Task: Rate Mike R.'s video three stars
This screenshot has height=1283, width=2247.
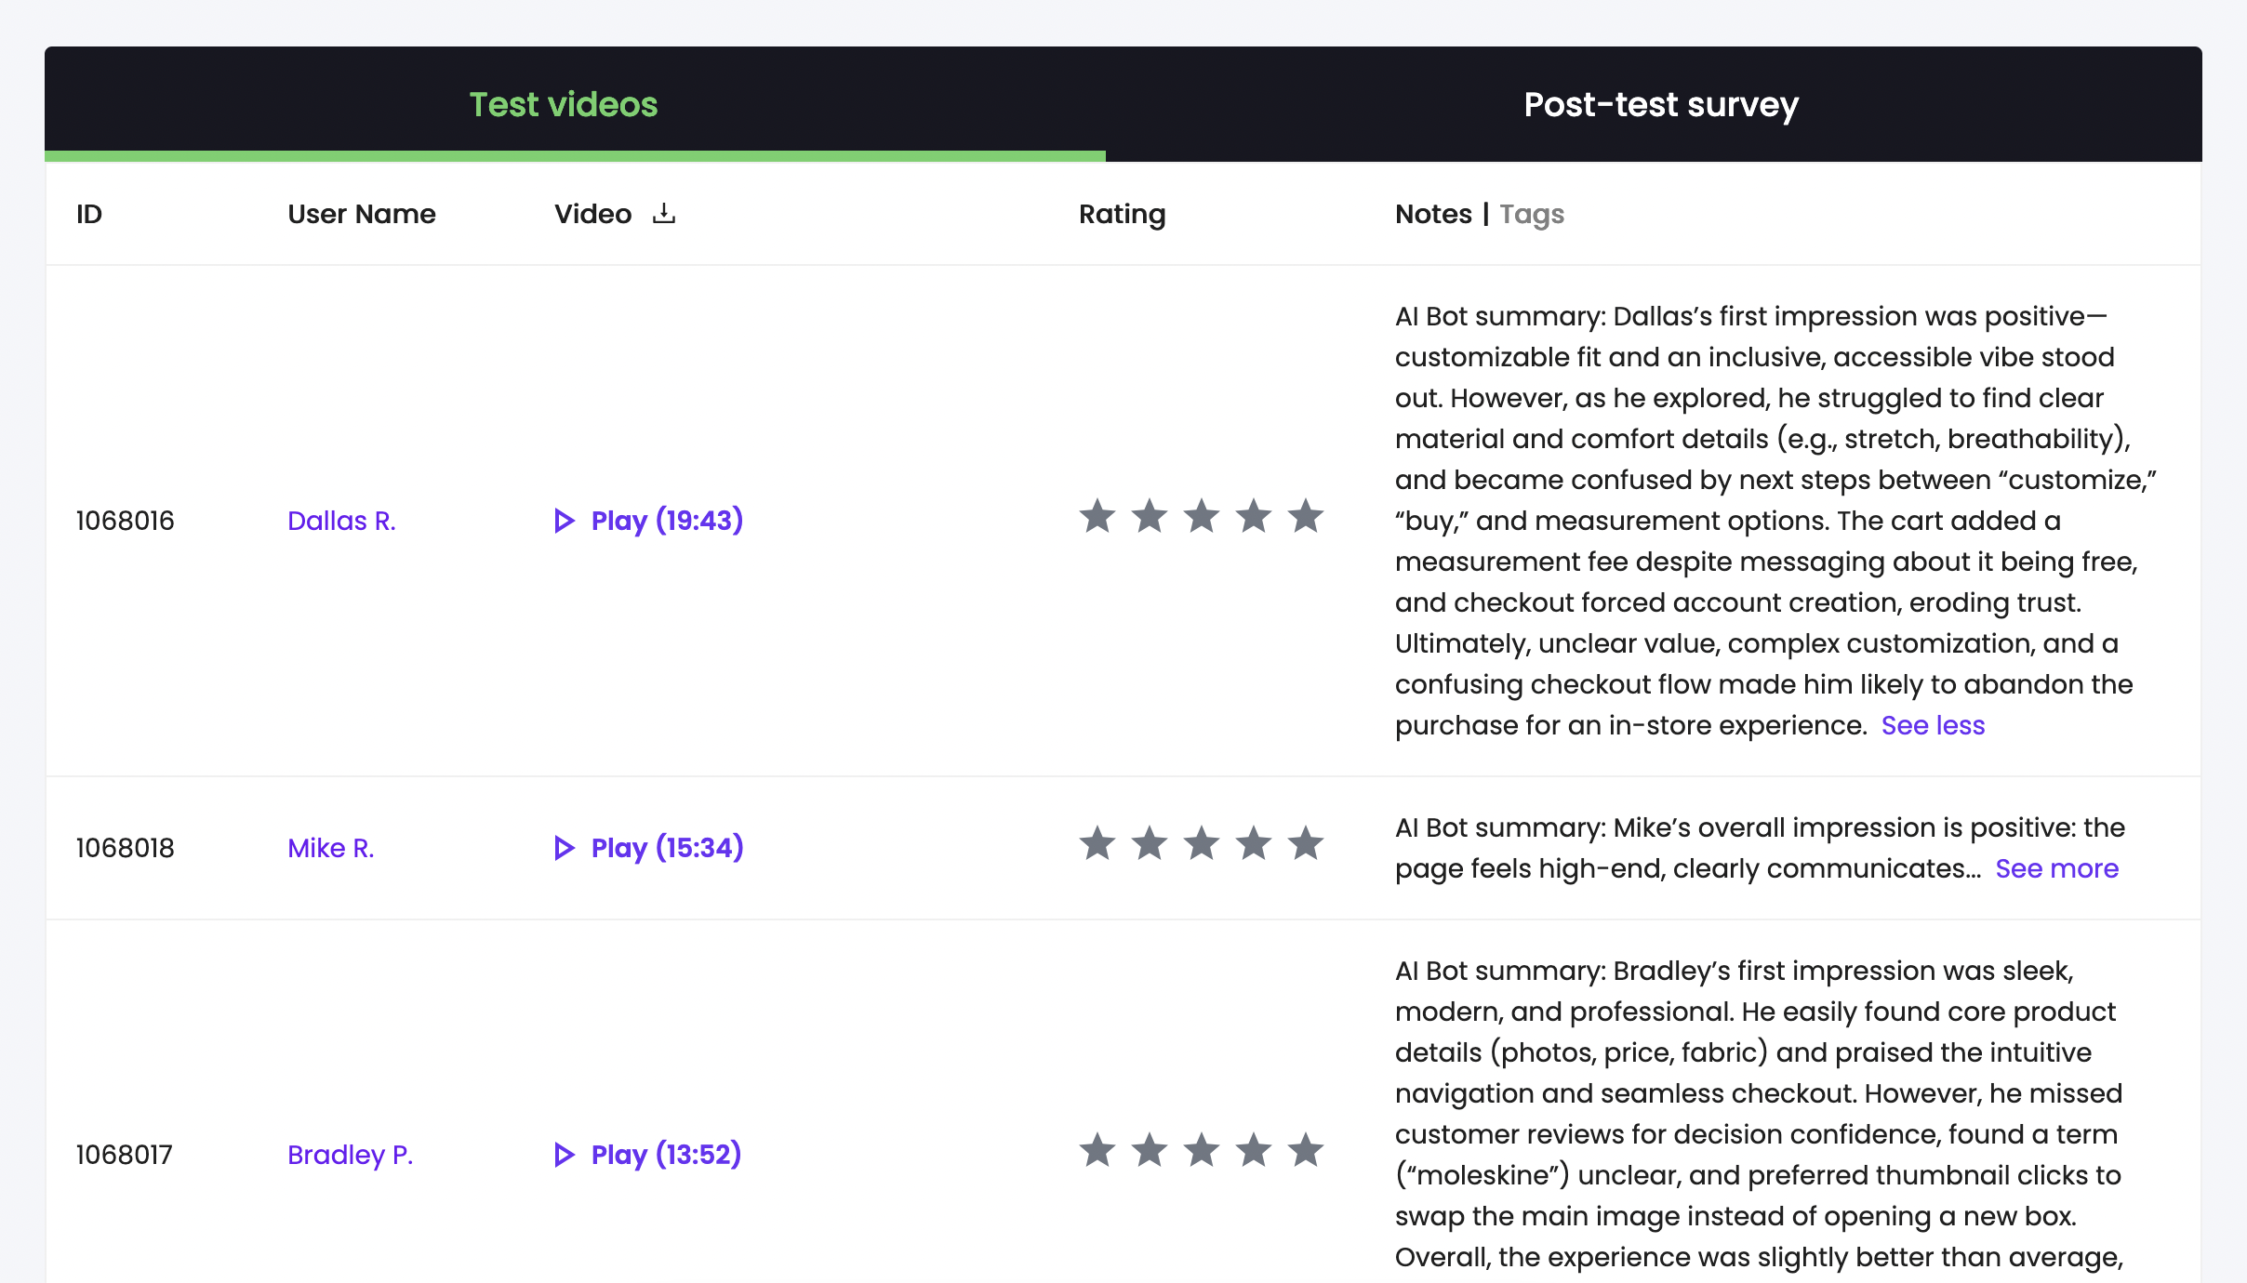Action: (x=1202, y=844)
